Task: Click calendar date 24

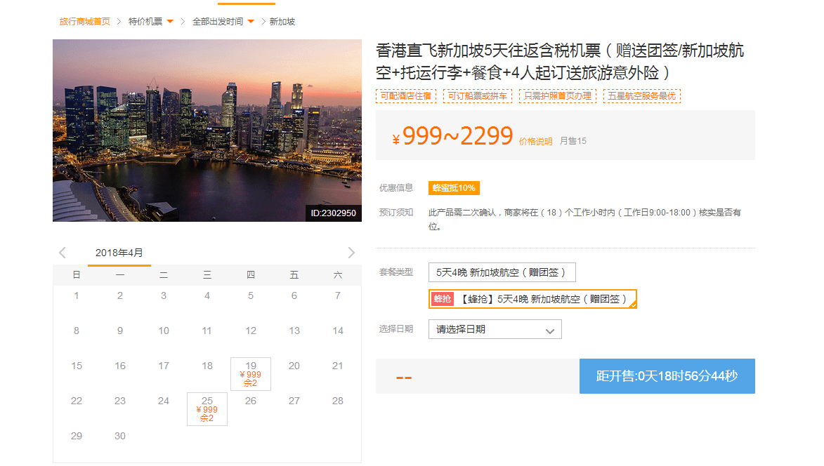Action: click(x=164, y=401)
